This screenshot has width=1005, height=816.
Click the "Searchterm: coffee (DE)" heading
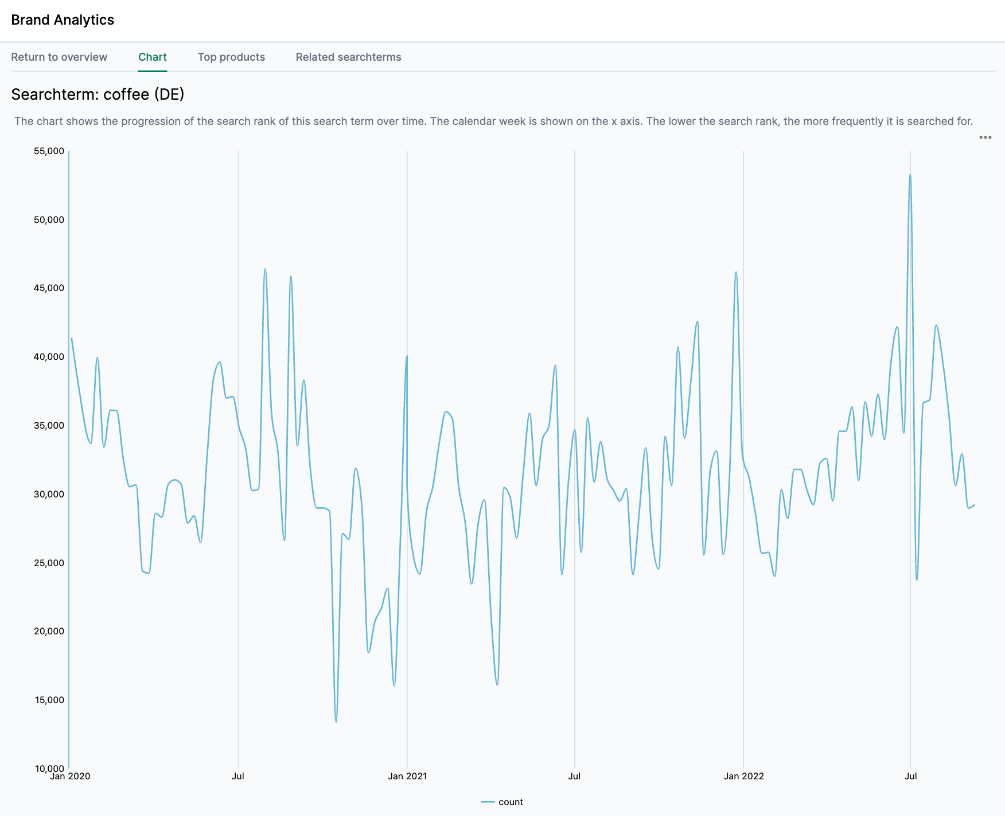coord(98,95)
